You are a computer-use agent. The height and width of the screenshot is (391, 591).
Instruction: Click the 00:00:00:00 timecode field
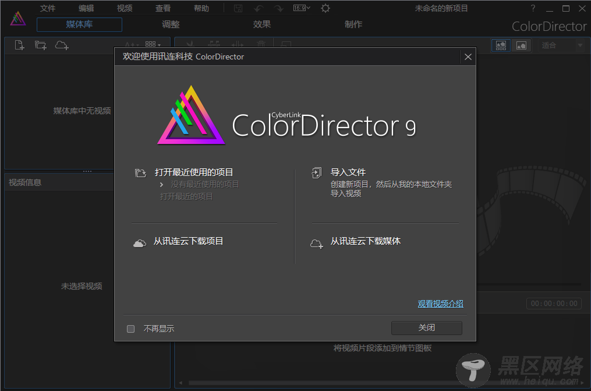554,304
